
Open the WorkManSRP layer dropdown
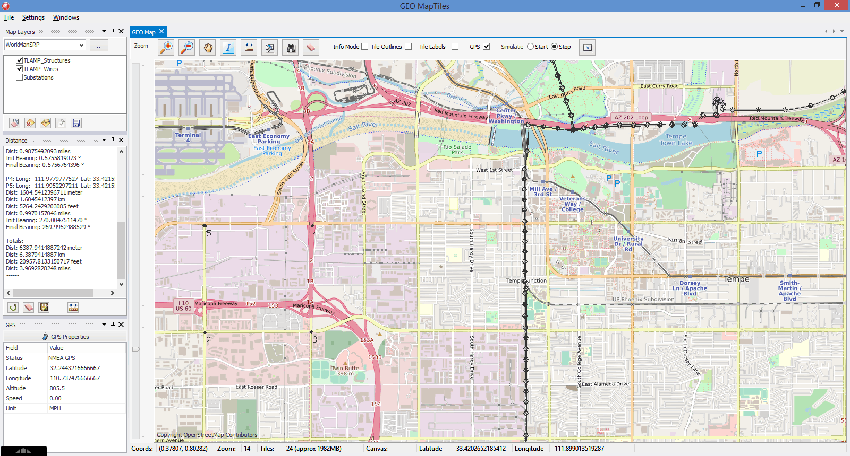(x=81, y=45)
